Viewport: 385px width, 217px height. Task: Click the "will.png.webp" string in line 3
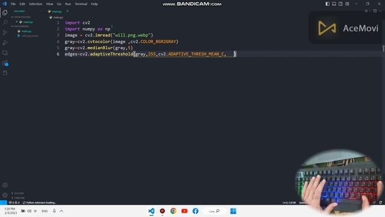132,35
